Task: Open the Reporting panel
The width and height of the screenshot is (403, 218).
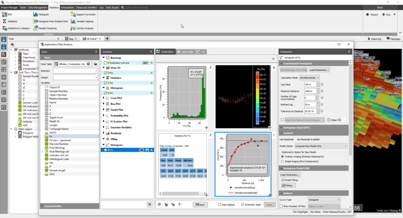Action: pyautogui.click(x=374, y=39)
